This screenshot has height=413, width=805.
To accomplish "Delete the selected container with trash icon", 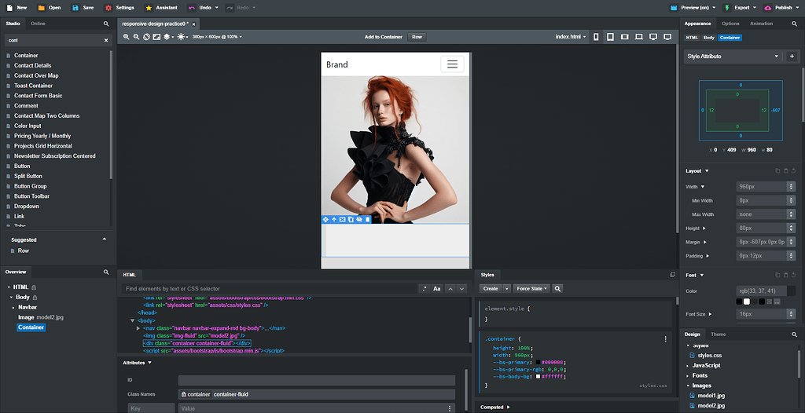I will coord(368,220).
